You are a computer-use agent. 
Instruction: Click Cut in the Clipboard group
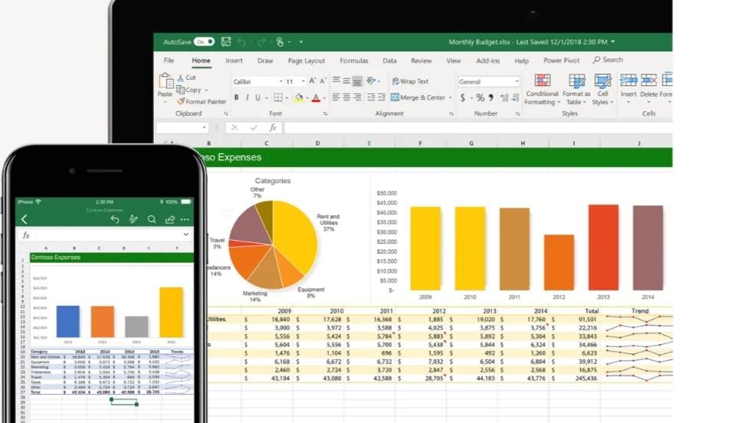(186, 77)
